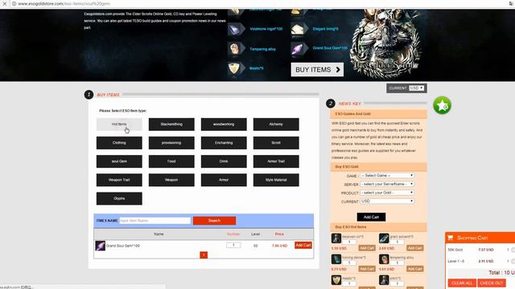This screenshot has height=289, width=515.
Task: Click the Elegant lining icon in banner
Action: click(x=299, y=29)
